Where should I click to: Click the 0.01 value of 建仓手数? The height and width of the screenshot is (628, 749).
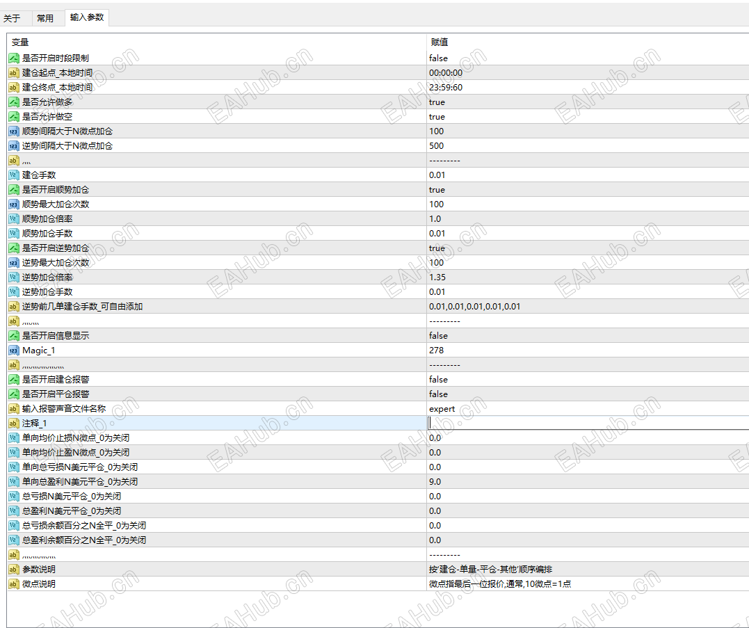(x=437, y=175)
